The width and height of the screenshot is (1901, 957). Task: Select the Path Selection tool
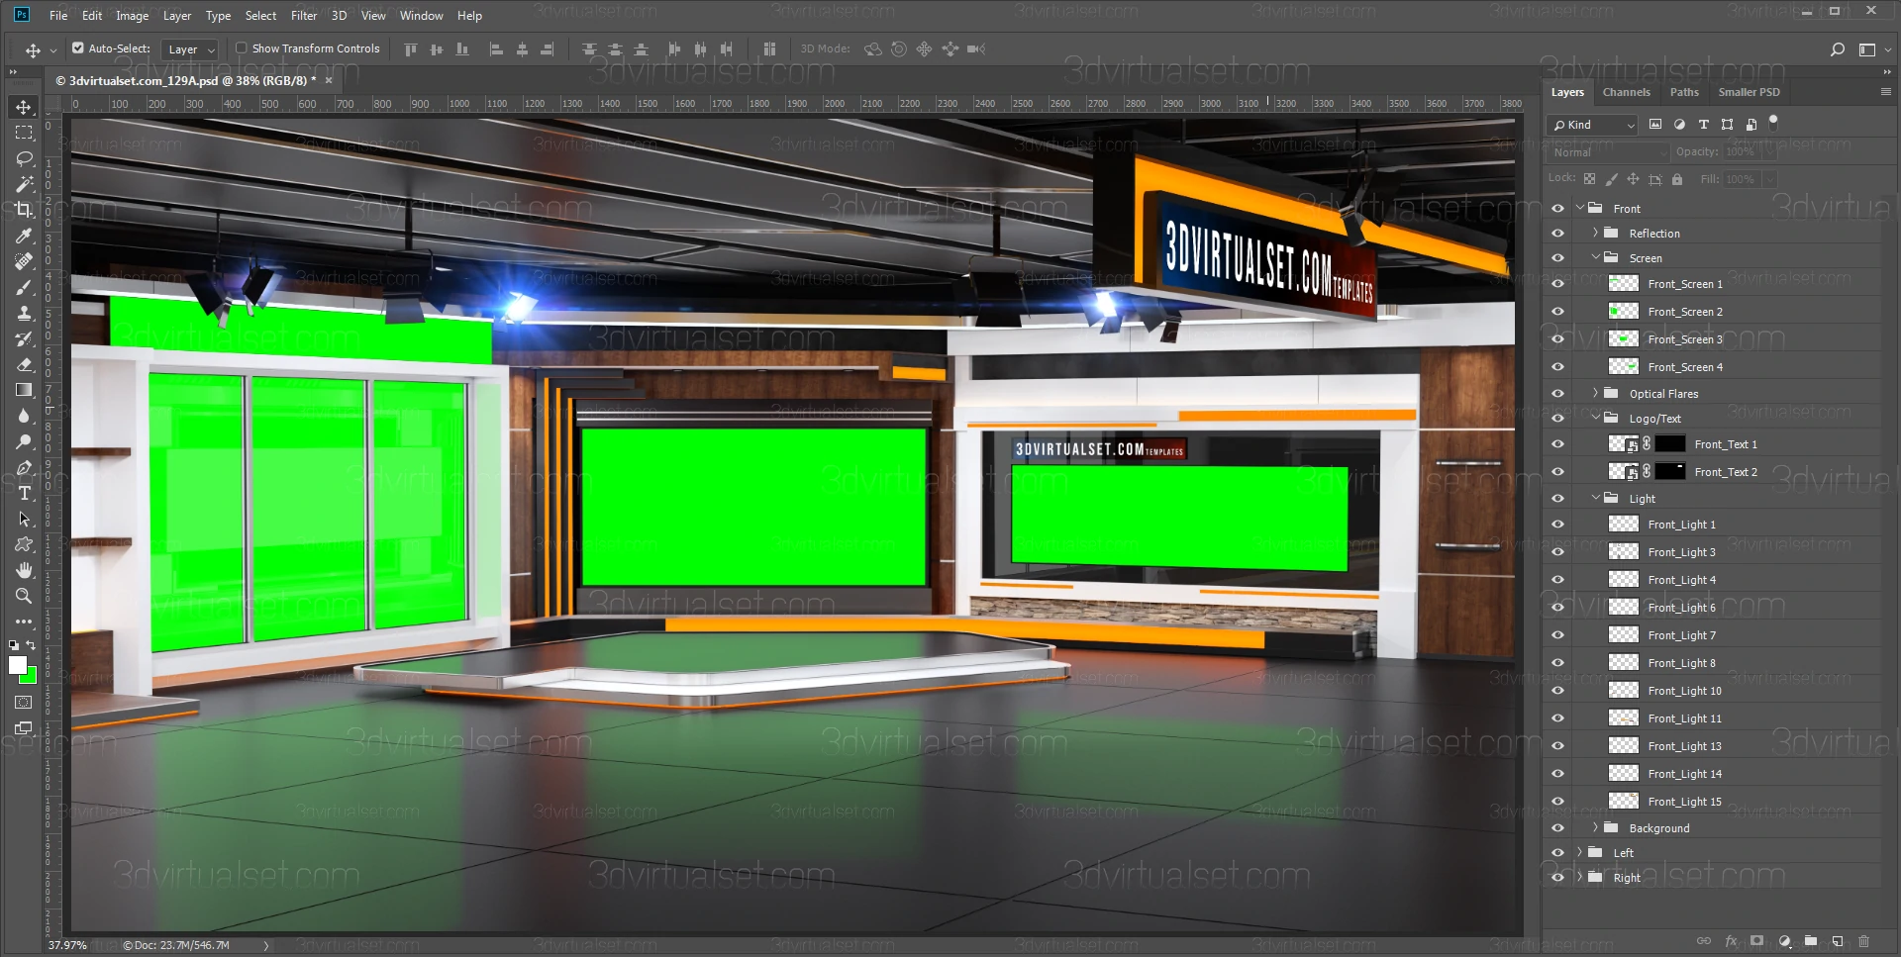click(x=24, y=519)
